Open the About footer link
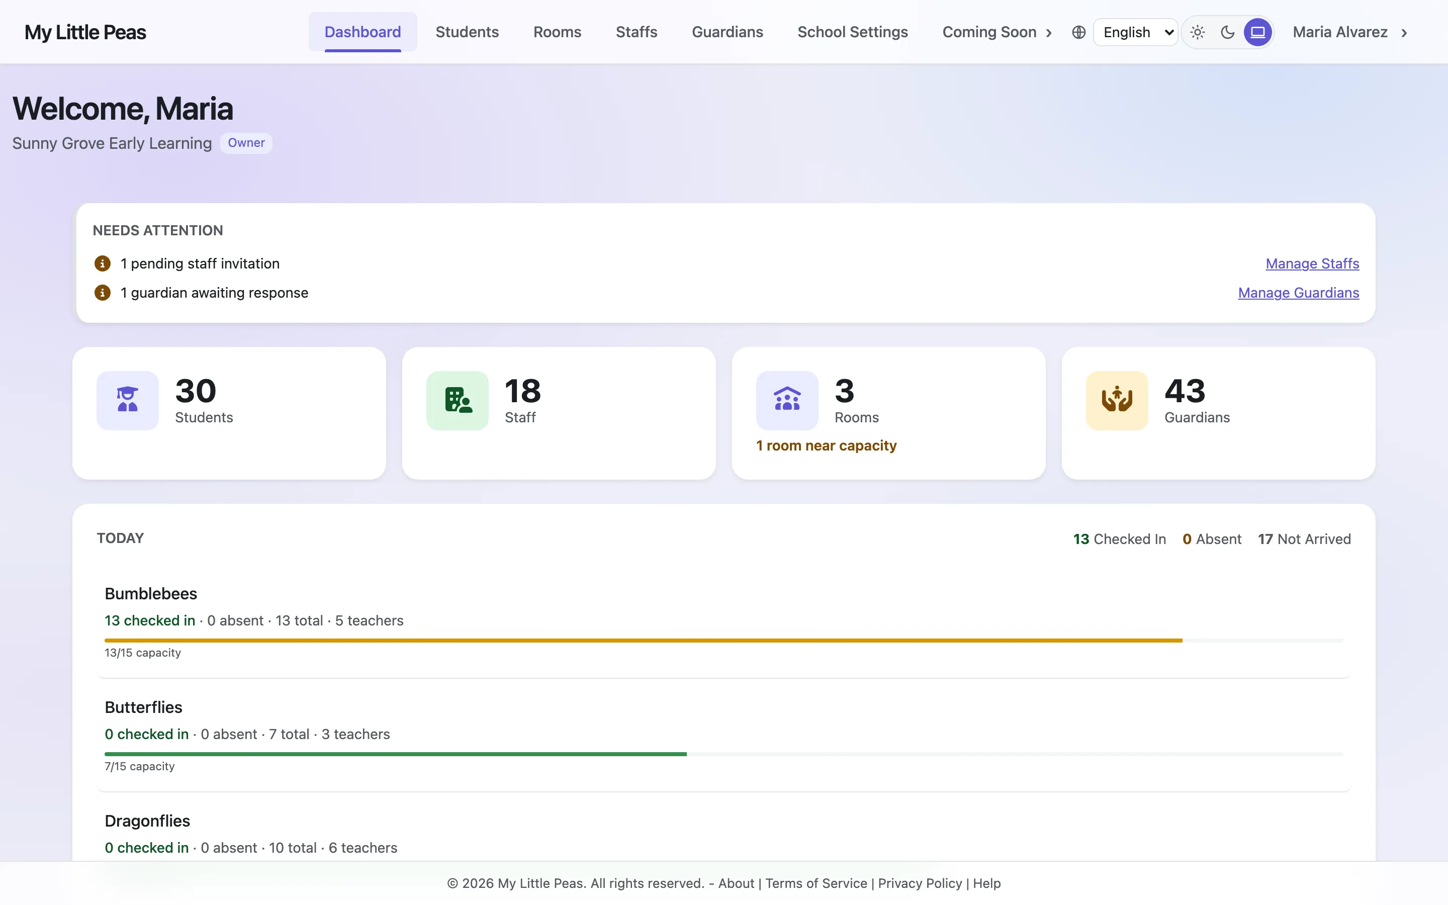Image resolution: width=1448 pixels, height=905 pixels. click(x=736, y=883)
